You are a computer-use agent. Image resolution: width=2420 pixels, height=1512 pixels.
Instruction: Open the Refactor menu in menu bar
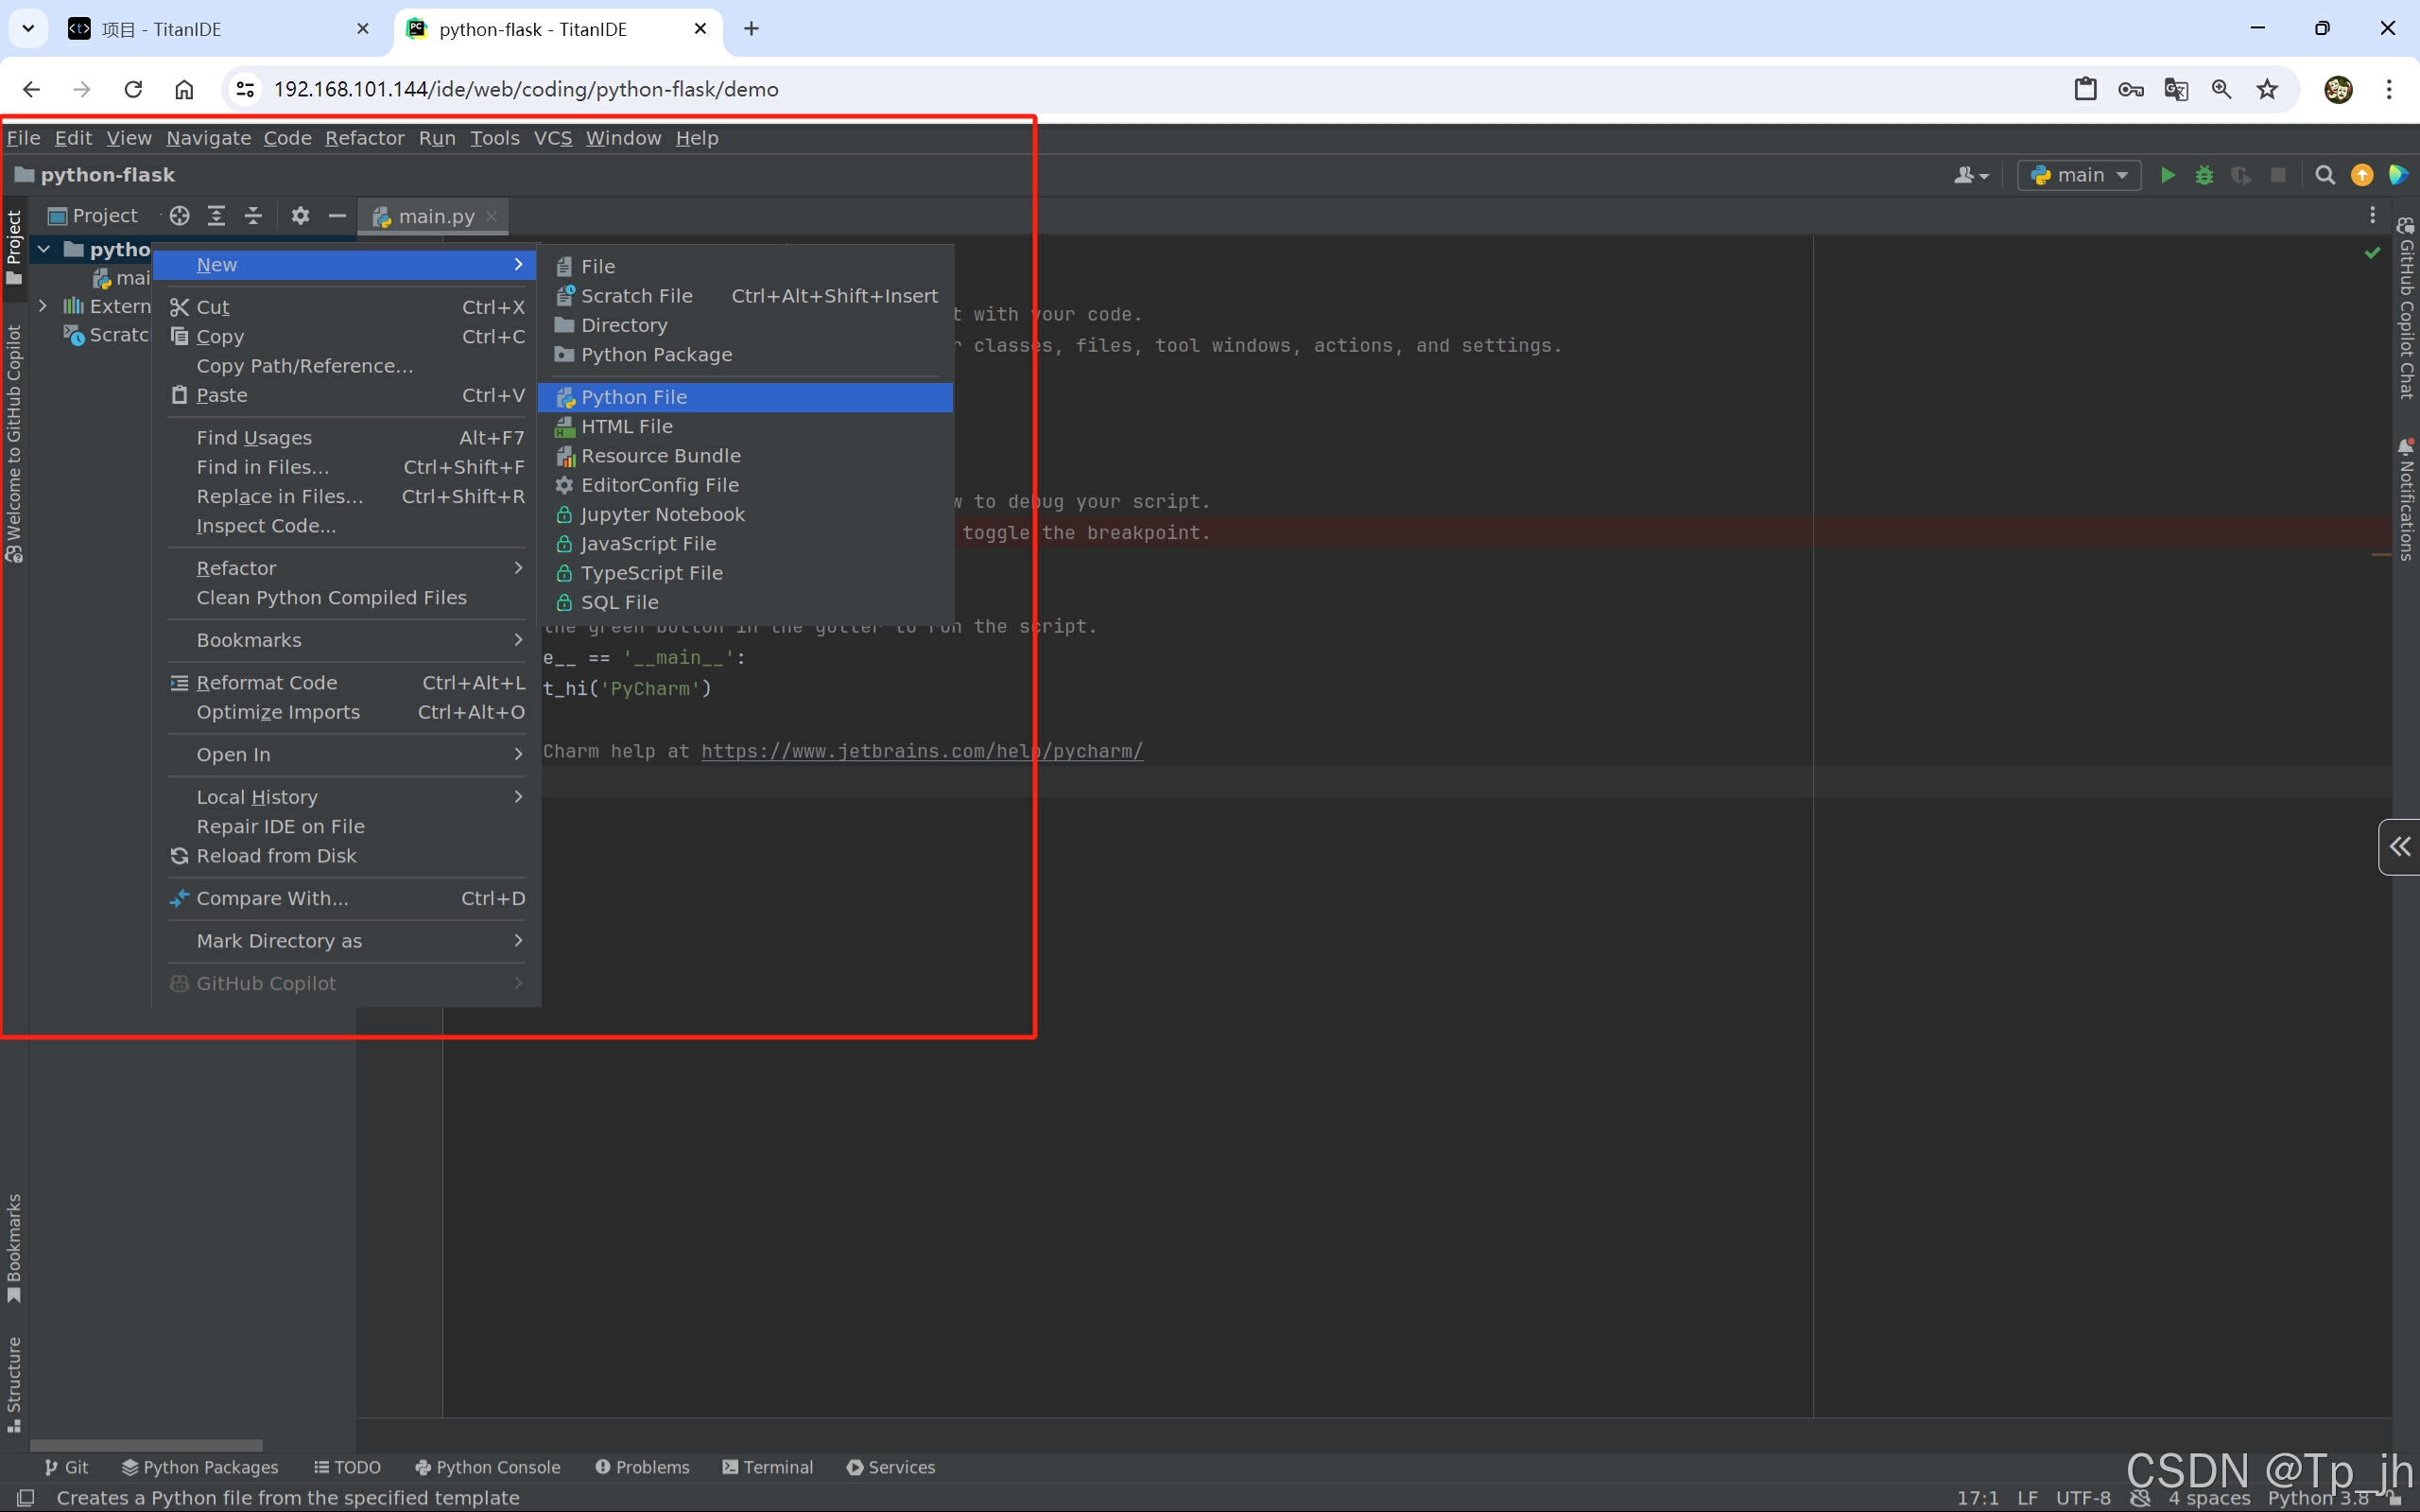pyautogui.click(x=365, y=138)
